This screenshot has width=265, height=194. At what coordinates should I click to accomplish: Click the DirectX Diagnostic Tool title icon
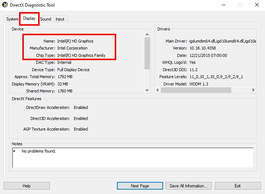(x=5, y=5)
